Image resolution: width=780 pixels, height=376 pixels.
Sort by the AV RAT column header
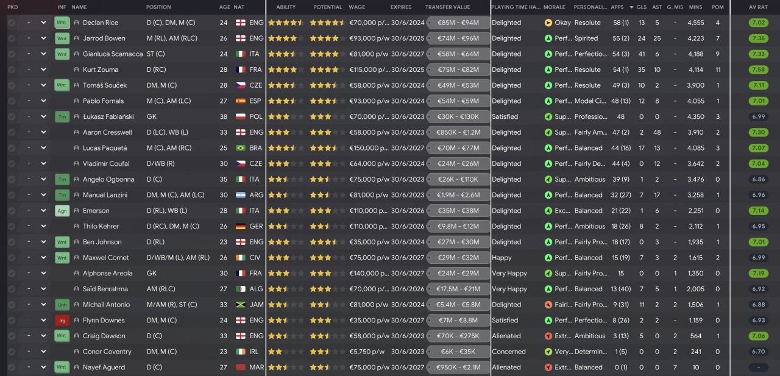tap(758, 7)
